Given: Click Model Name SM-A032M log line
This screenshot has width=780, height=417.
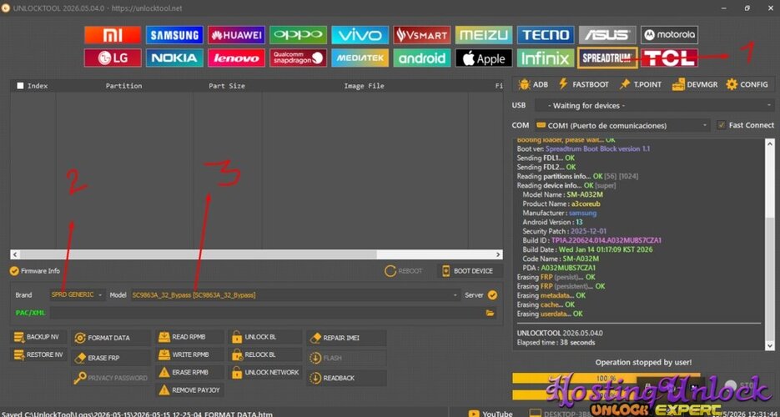Looking at the screenshot, I should click(x=562, y=194).
